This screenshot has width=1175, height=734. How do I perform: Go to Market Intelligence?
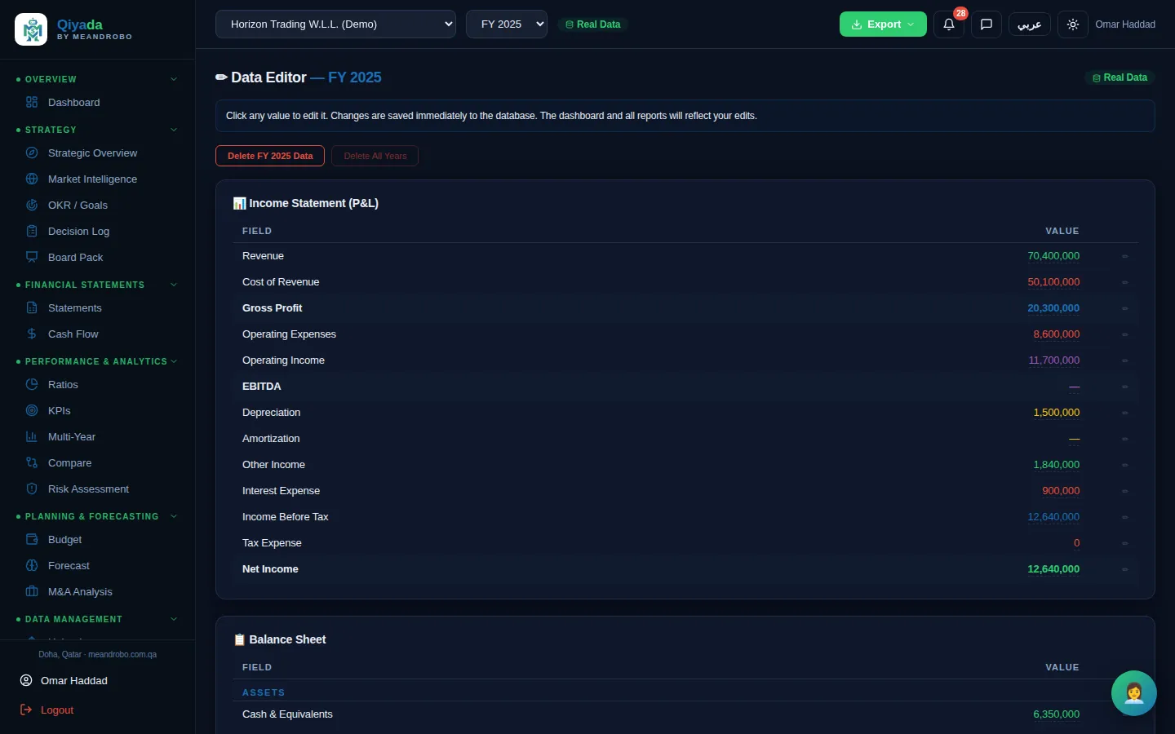(x=92, y=179)
